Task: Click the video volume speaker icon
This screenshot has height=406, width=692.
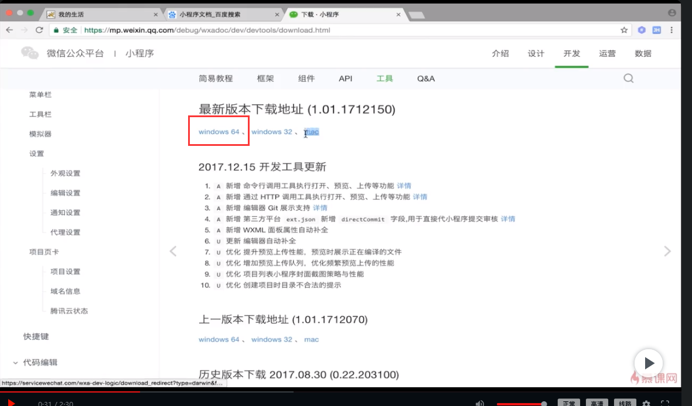Action: [480, 403]
